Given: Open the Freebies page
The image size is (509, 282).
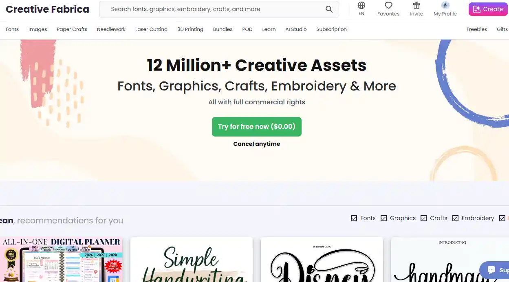Looking at the screenshot, I should coord(476,29).
